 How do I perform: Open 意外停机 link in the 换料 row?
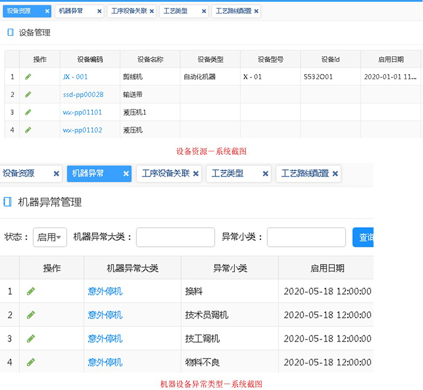[105, 291]
